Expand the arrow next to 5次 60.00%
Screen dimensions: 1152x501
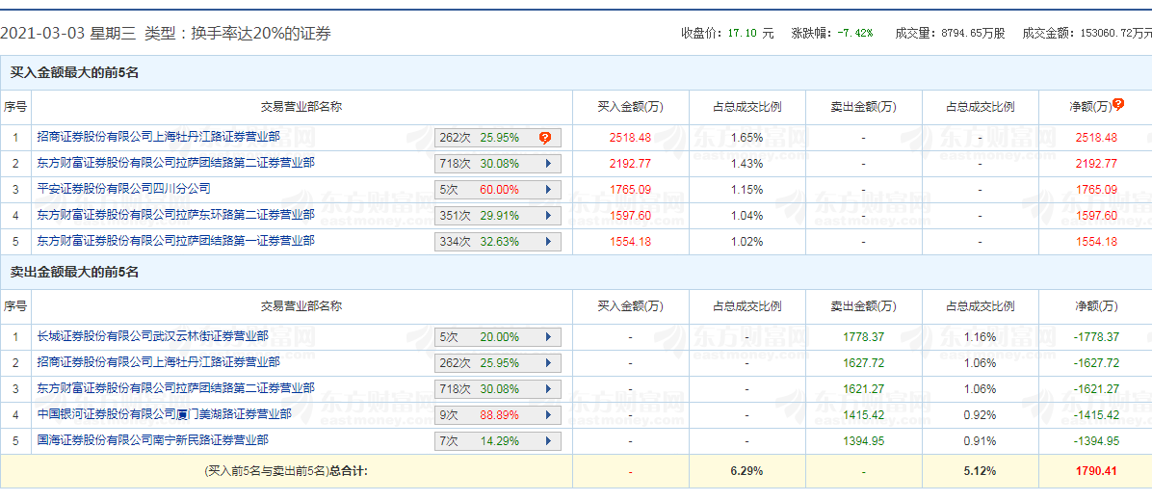click(x=548, y=190)
